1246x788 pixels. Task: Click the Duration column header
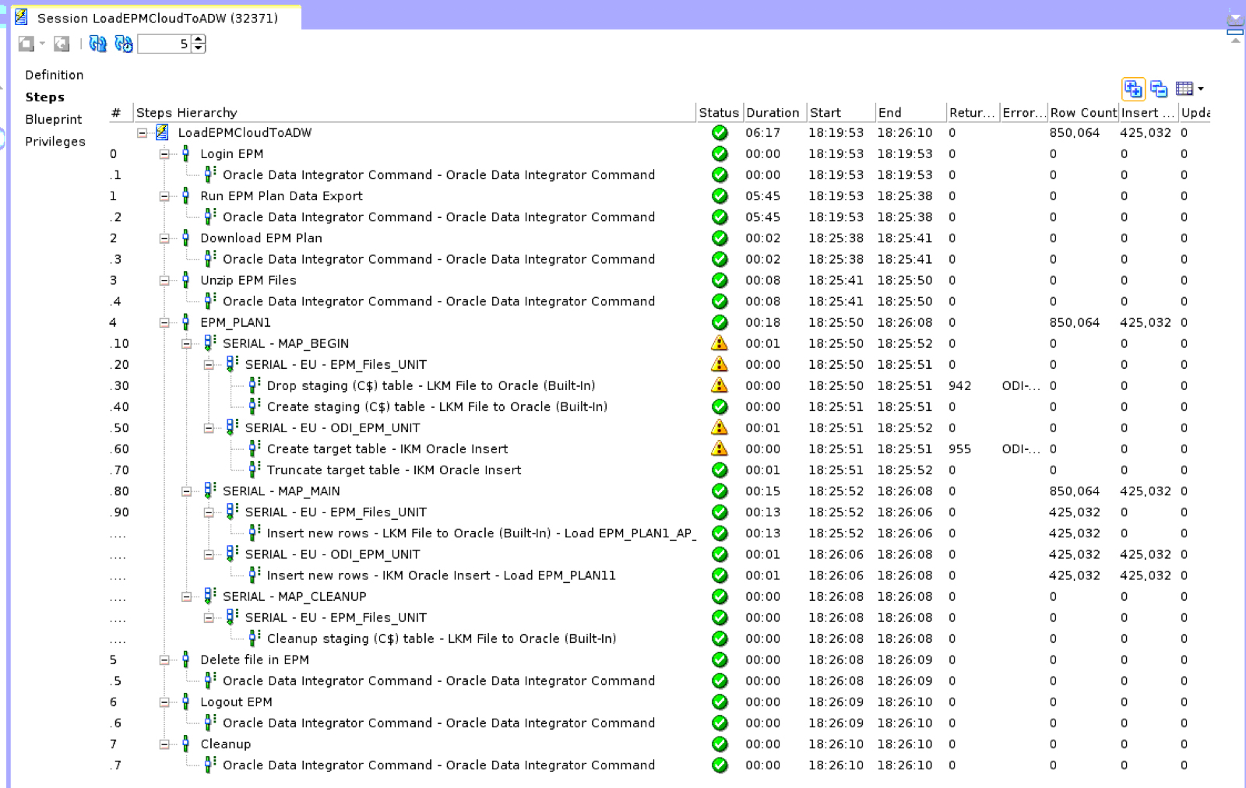773,113
